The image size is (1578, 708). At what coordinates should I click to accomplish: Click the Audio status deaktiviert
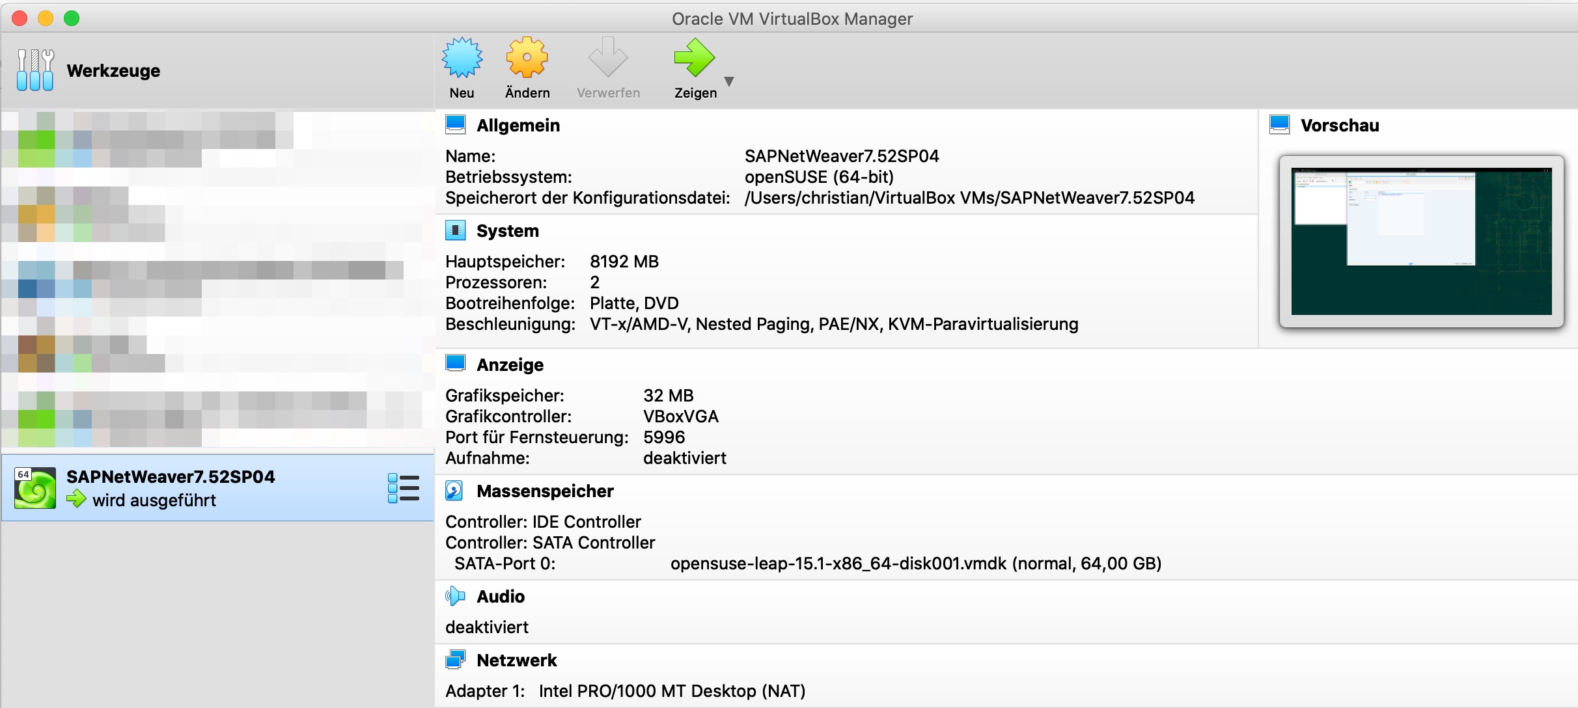[487, 627]
